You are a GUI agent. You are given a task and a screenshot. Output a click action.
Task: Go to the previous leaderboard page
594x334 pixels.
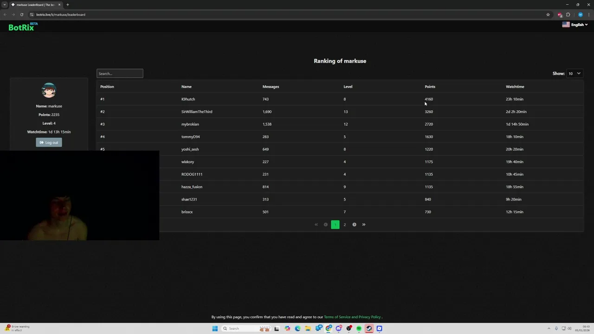325,225
